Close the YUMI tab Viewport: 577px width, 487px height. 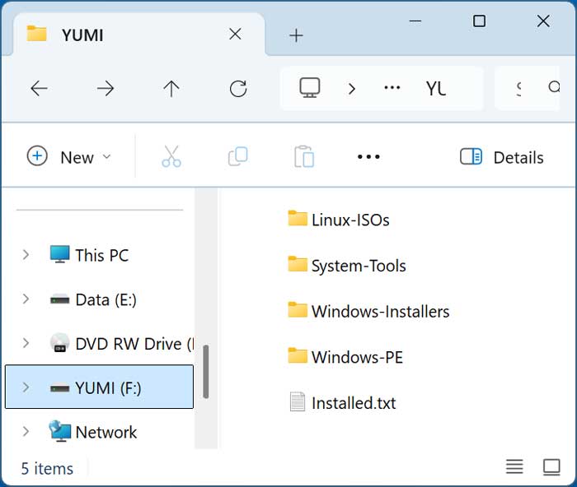click(x=235, y=35)
